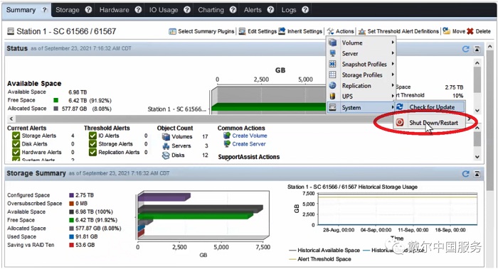Click the Station 1 storage center icon
The width and height of the screenshot is (498, 269).
[x=11, y=31]
